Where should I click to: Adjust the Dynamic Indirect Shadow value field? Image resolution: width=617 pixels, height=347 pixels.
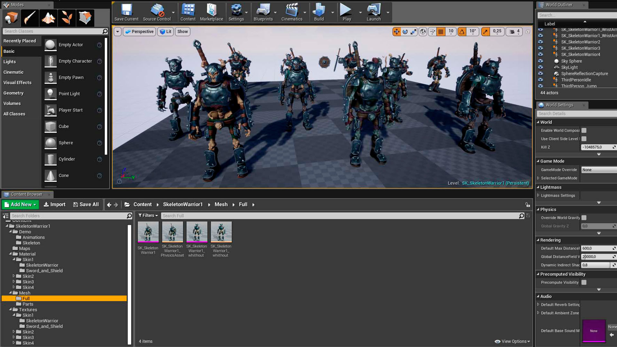click(595, 265)
